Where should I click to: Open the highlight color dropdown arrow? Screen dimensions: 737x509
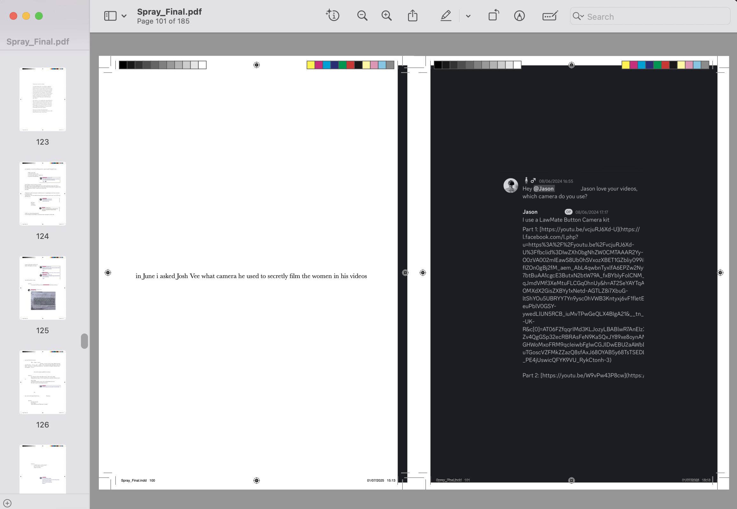(x=468, y=16)
